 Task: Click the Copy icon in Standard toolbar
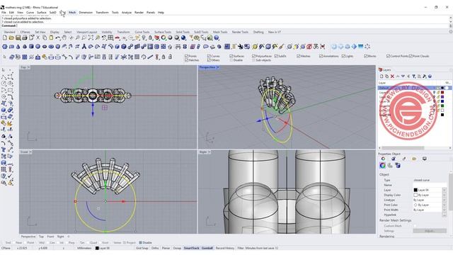point(45,38)
